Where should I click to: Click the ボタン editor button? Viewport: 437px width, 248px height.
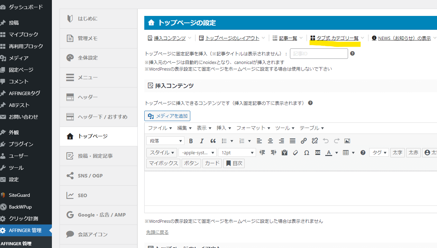pos(191,163)
